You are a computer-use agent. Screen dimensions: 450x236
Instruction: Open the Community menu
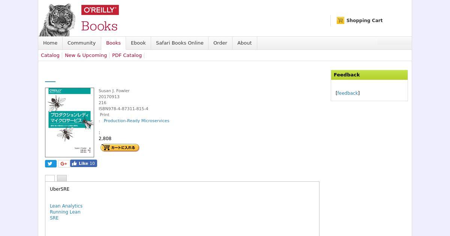(x=81, y=43)
